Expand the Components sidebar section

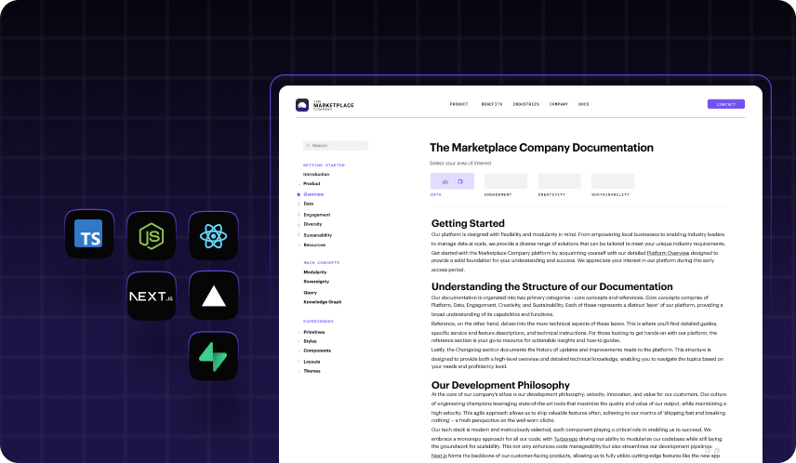(316, 351)
